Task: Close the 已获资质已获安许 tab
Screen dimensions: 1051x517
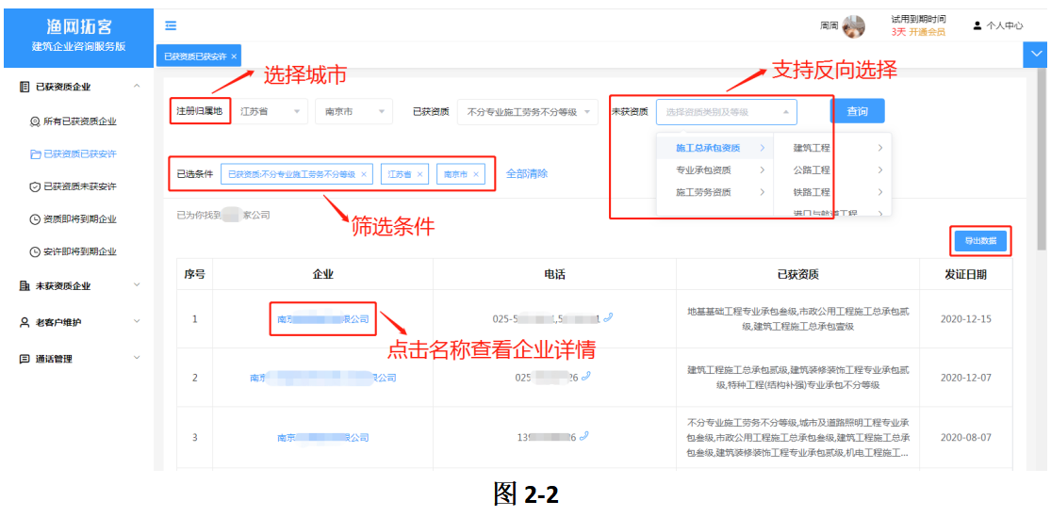Action: tap(234, 57)
